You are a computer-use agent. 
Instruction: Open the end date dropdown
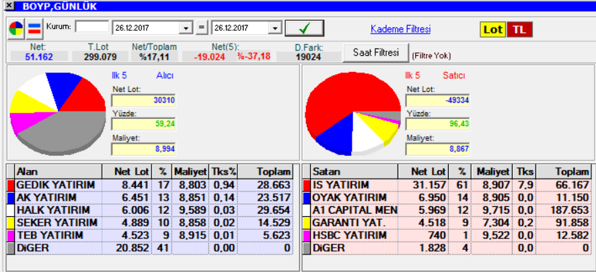274,28
